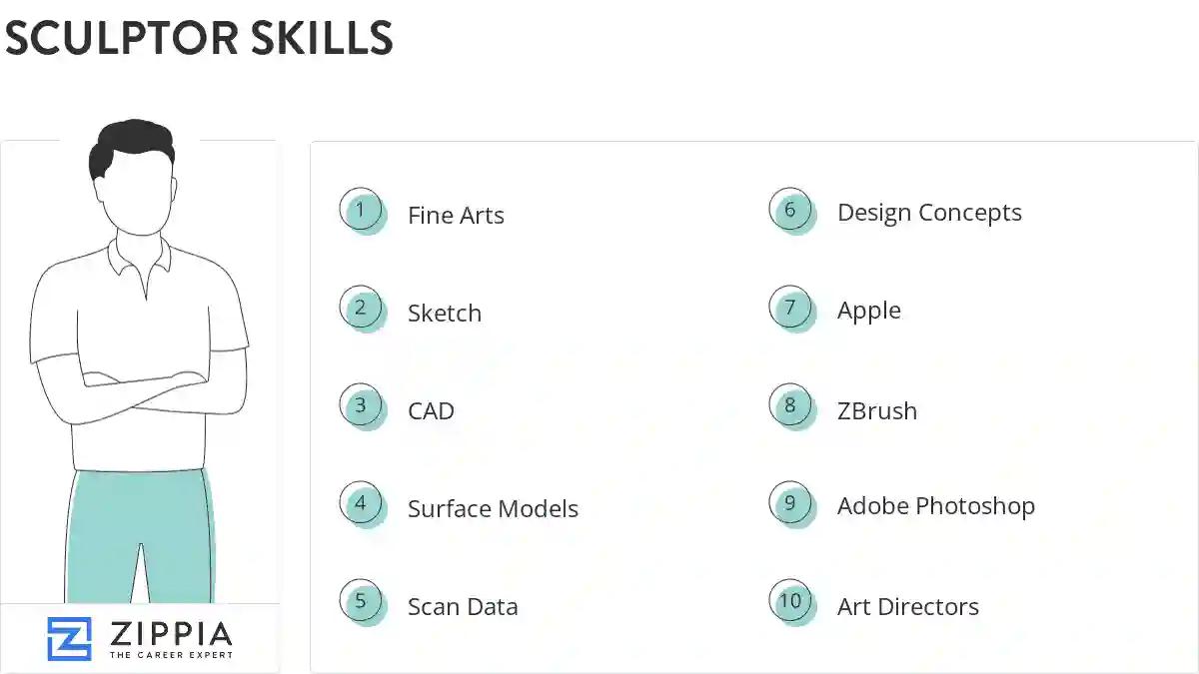Click the number 8 circle badge

pos(790,406)
